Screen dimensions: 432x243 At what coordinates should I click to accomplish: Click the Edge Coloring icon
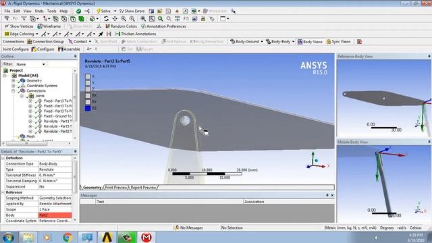pos(7,34)
